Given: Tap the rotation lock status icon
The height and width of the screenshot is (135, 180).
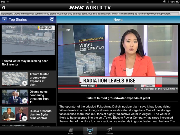Looking at the screenshot, I should point(165,2).
